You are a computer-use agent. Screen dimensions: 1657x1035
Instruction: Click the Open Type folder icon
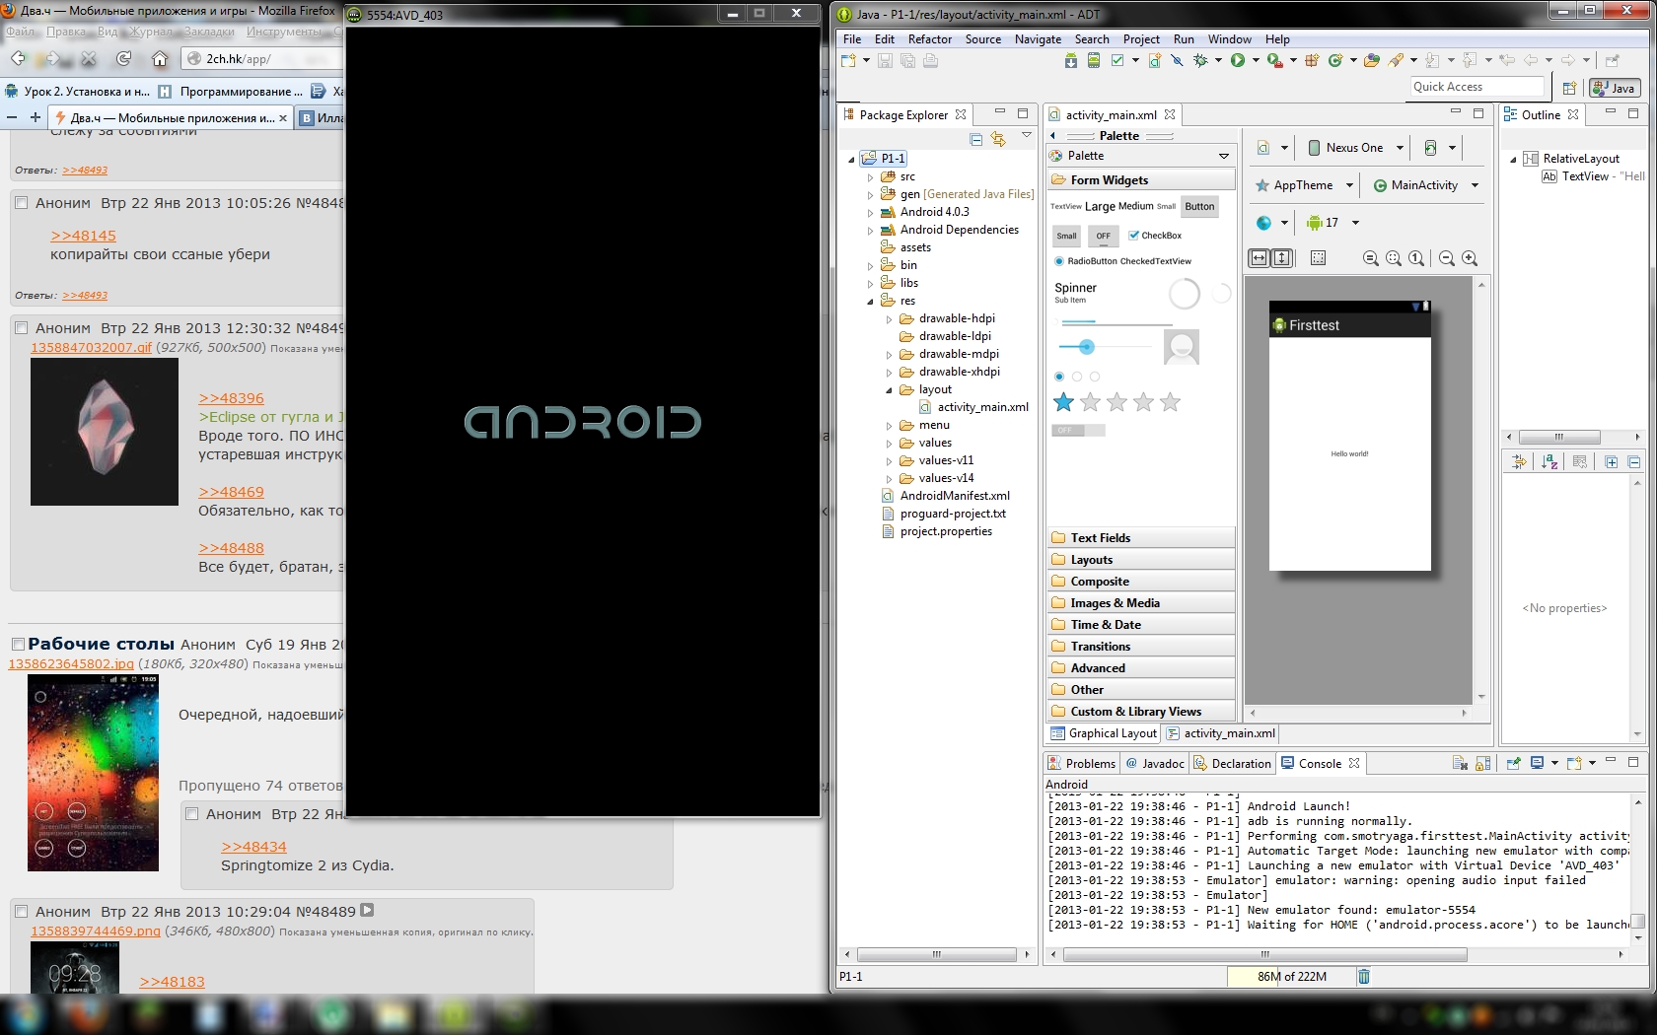pyautogui.click(x=1372, y=61)
